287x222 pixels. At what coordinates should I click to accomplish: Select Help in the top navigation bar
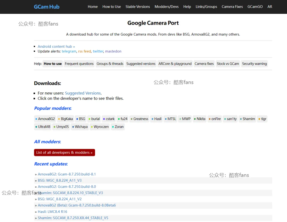click(187, 7)
